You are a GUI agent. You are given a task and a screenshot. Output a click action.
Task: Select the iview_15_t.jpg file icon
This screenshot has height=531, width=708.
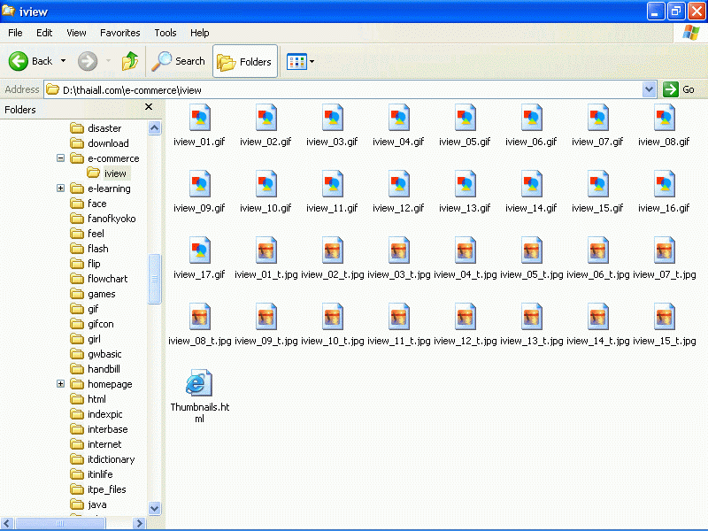pyautogui.click(x=664, y=316)
